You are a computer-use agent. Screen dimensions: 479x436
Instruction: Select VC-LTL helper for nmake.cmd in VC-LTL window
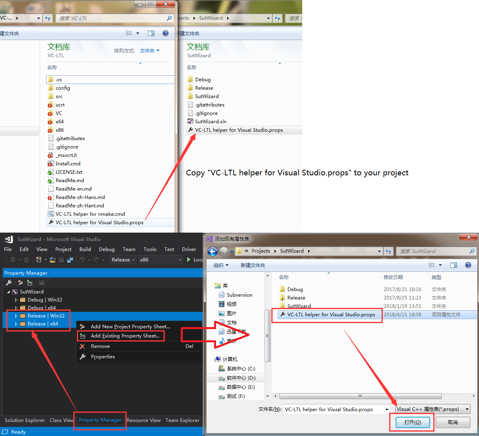(x=90, y=214)
